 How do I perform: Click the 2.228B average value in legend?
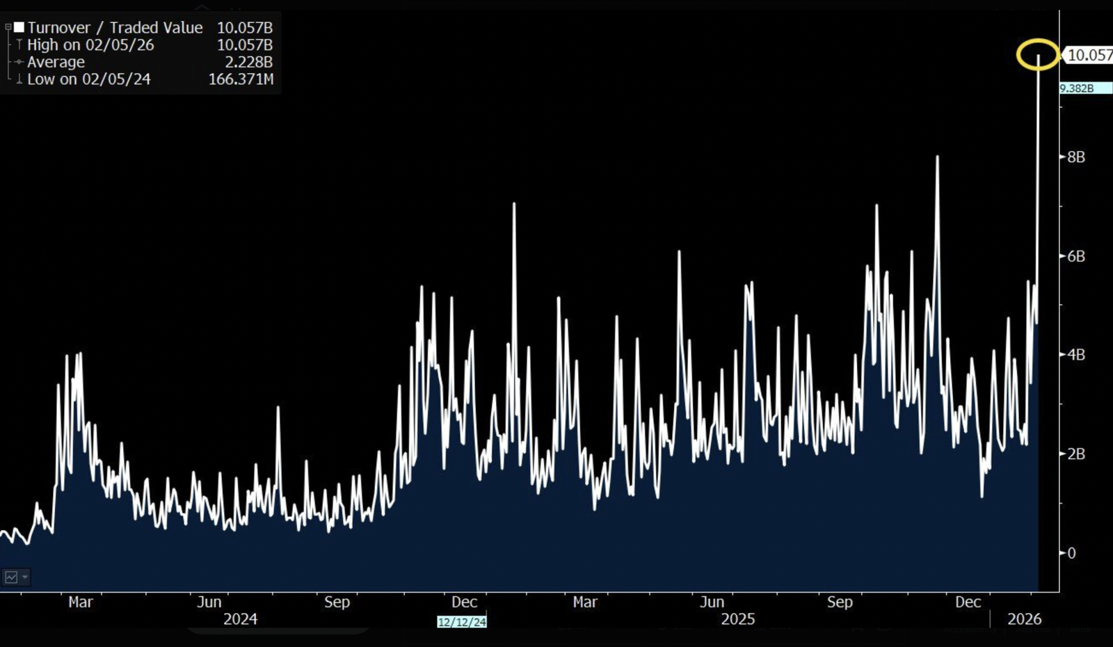[x=248, y=62]
